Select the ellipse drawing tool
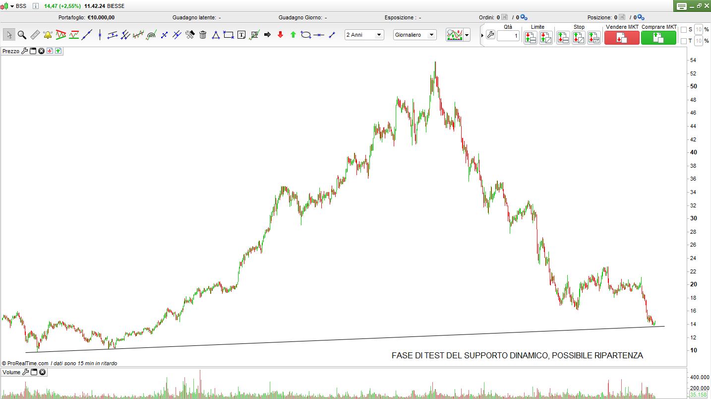Viewport: 711px width, 399px height. pyautogui.click(x=306, y=35)
